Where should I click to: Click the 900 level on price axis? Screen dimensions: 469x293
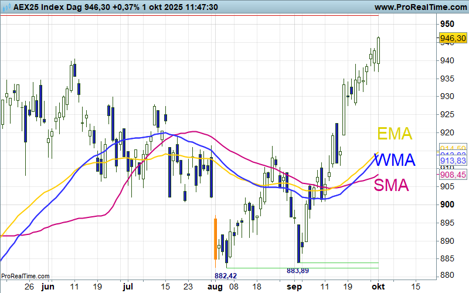(x=448, y=205)
